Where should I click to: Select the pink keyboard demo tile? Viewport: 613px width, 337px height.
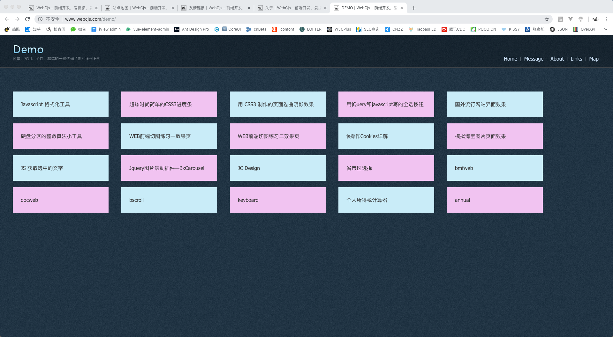pyautogui.click(x=278, y=200)
